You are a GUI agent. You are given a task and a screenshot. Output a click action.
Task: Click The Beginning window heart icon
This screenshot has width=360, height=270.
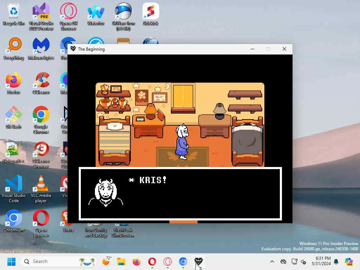pos(73,49)
